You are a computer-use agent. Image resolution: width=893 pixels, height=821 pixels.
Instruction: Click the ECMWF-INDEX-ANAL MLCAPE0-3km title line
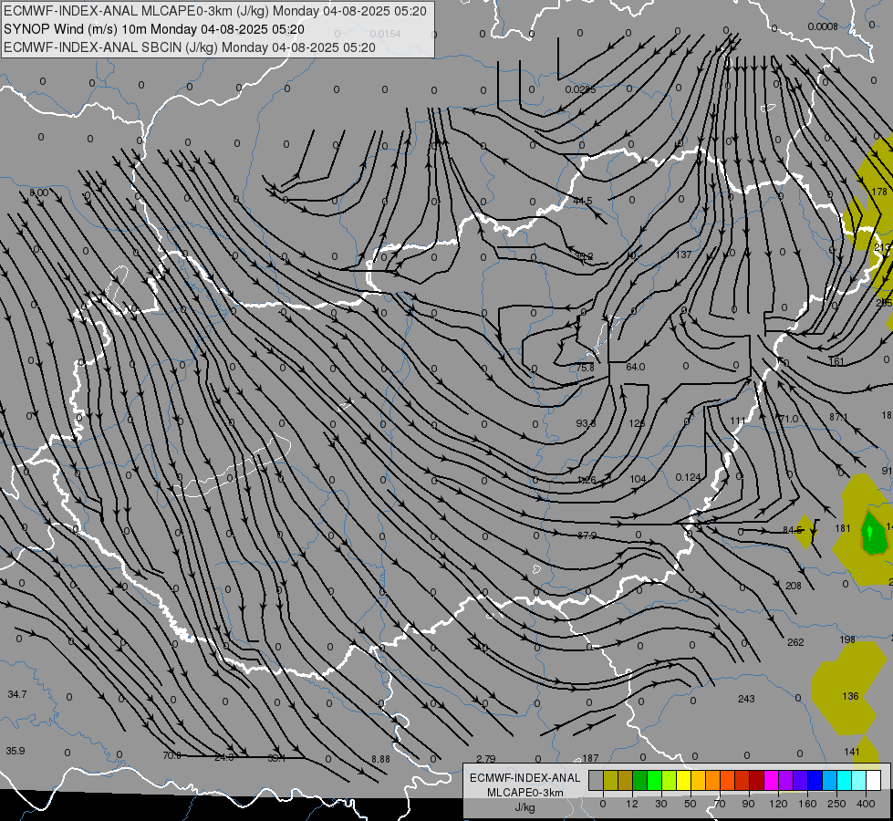pyautogui.click(x=214, y=11)
